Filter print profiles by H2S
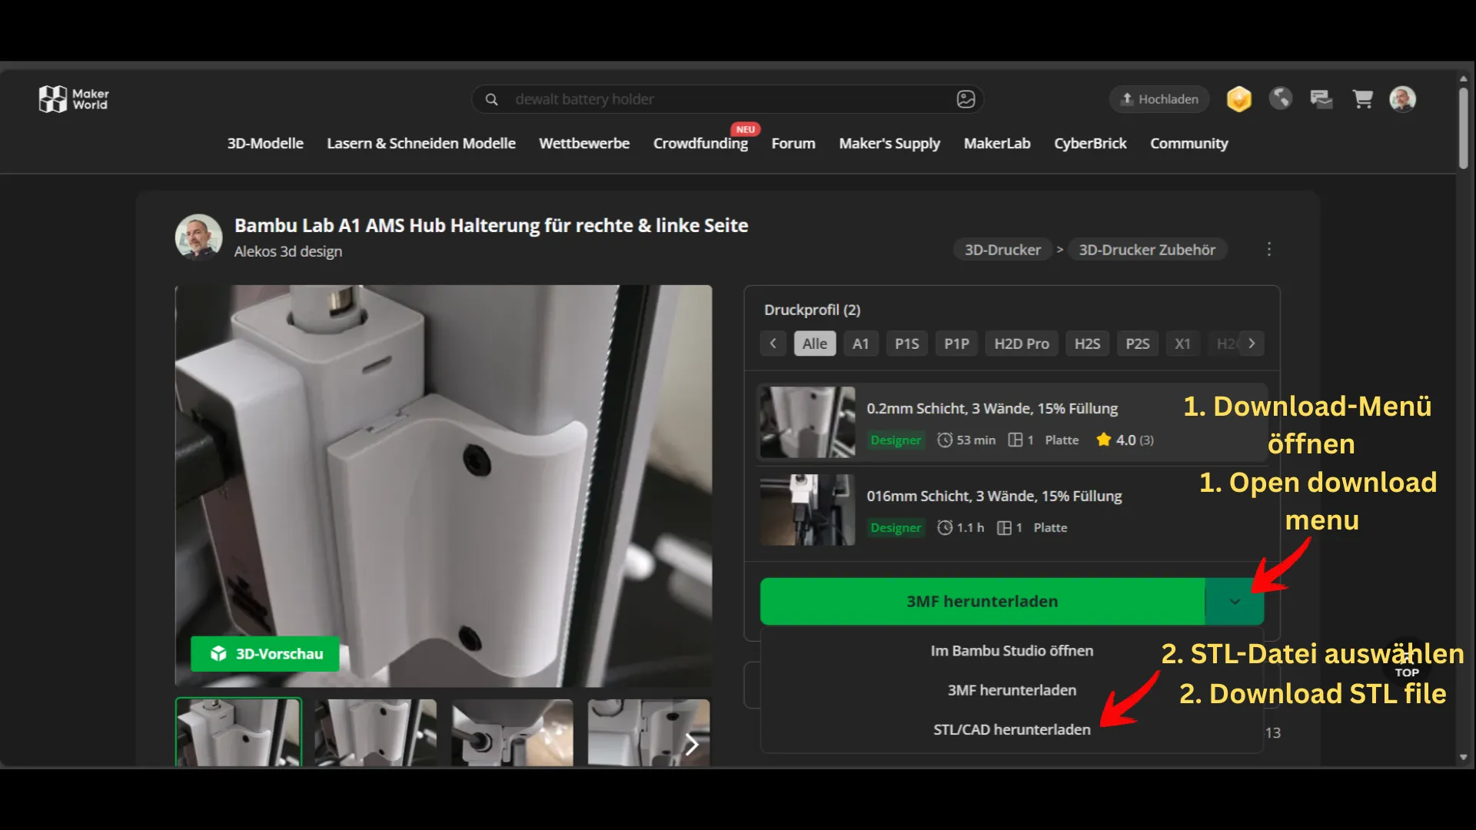This screenshot has width=1476, height=830. (x=1087, y=344)
